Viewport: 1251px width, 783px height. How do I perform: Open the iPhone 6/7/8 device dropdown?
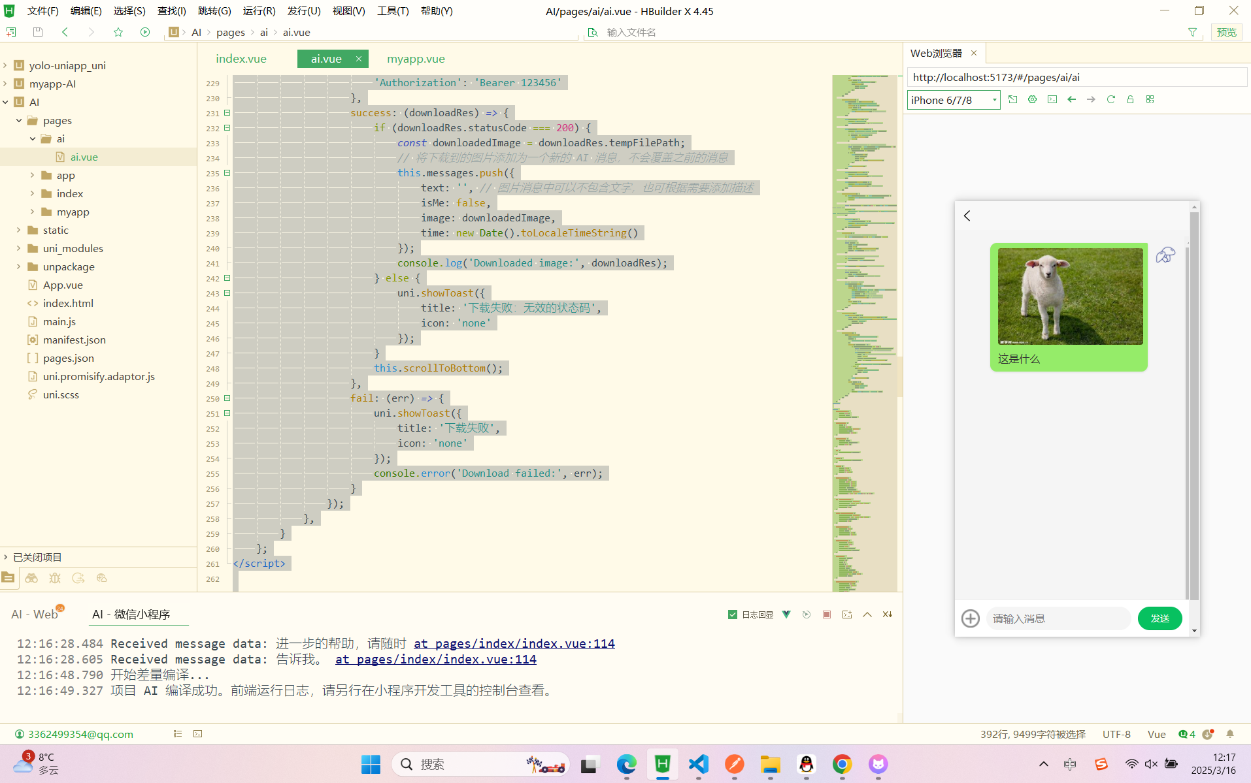(x=954, y=100)
